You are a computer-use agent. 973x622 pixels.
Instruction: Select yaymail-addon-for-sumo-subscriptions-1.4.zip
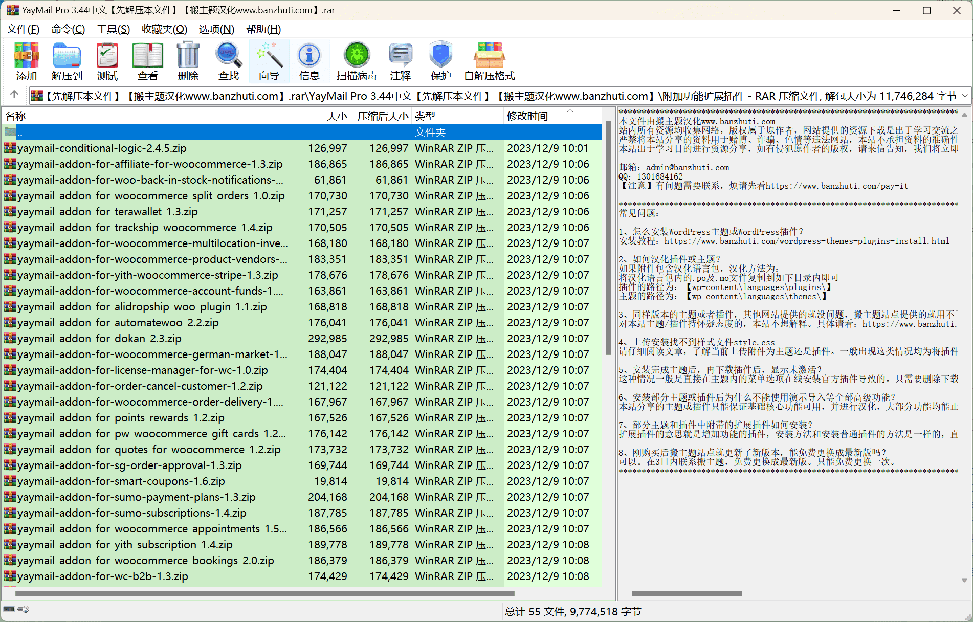click(x=302, y=513)
